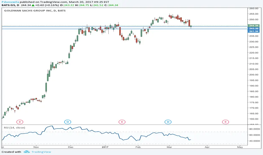The image size is (263, 155).
Task: Click the RSI (14, close) indicator label
Action: (x=15, y=128)
